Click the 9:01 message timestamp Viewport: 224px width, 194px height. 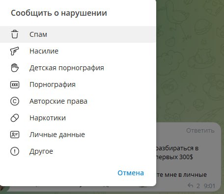click(x=209, y=186)
